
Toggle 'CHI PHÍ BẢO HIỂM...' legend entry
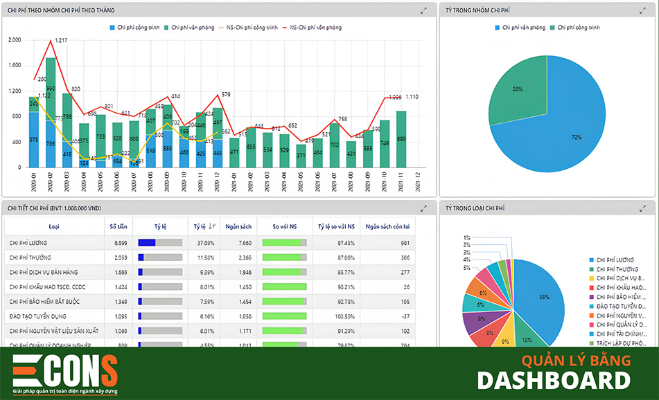click(x=618, y=297)
